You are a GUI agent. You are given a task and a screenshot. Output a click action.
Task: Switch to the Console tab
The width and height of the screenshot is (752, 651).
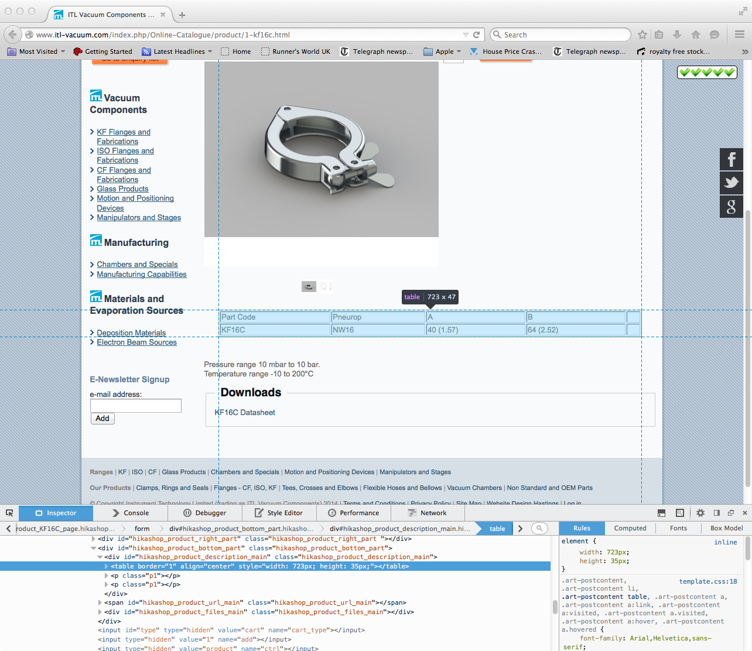[x=131, y=513]
